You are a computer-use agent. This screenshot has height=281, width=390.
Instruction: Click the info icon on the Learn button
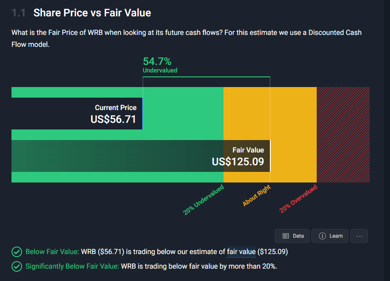coord(322,236)
